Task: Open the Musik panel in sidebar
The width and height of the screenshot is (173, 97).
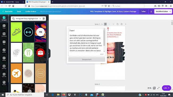Action: tap(4, 51)
